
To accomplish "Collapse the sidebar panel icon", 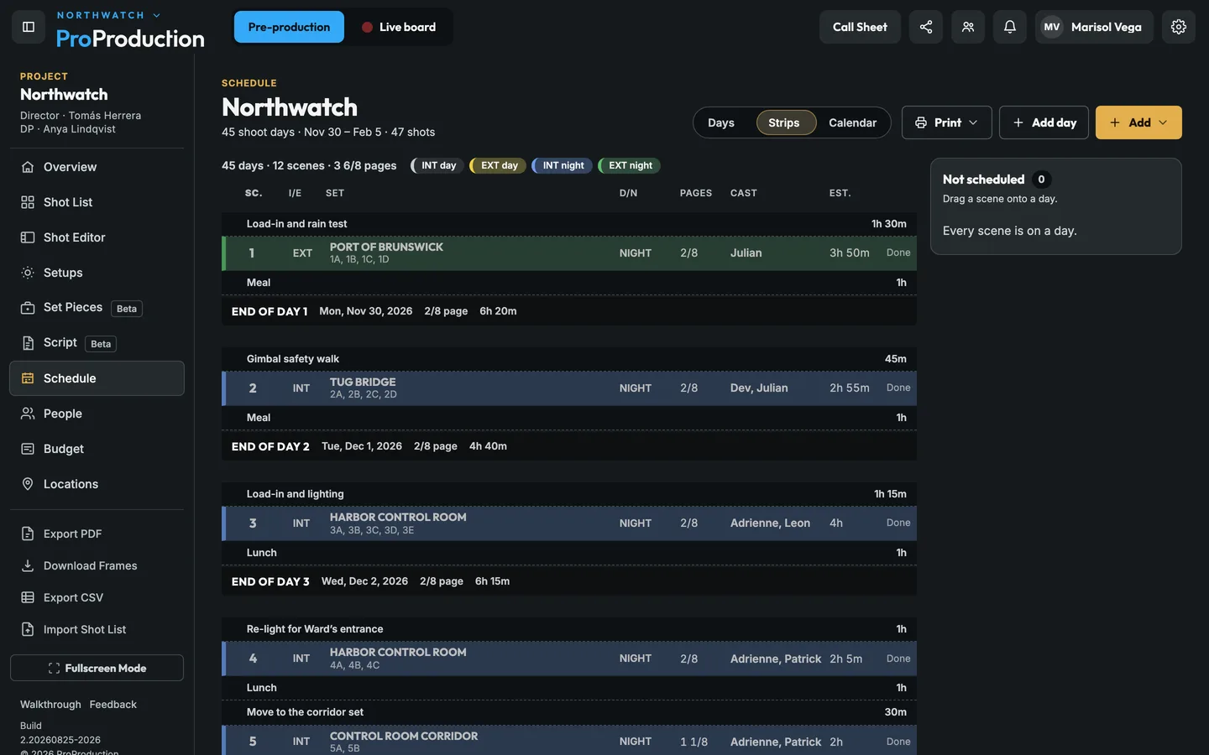I will tap(28, 27).
